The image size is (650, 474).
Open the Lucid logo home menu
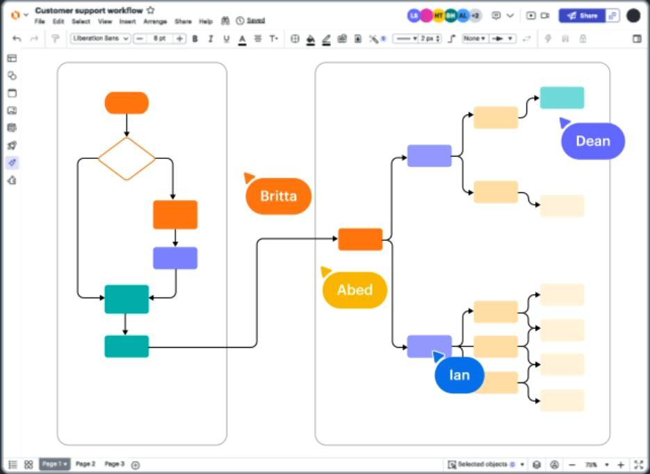tap(15, 15)
